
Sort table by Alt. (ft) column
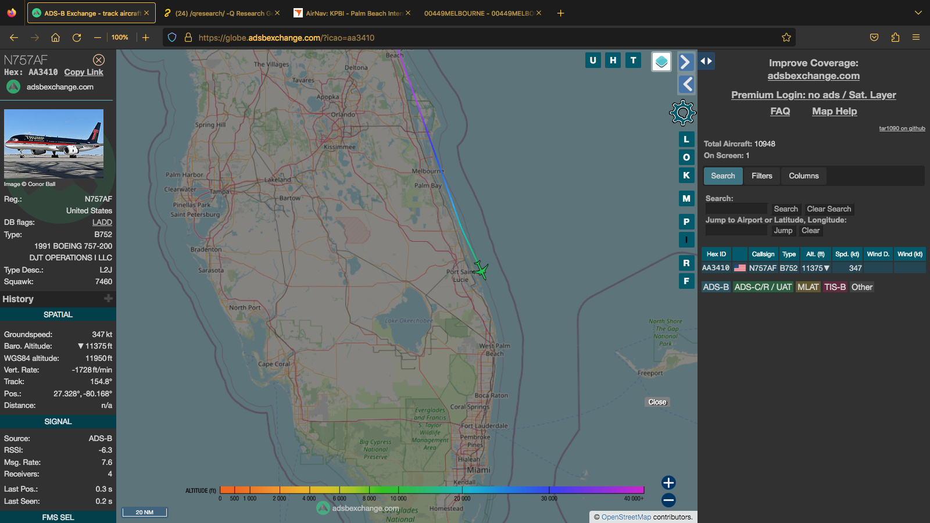coord(815,254)
